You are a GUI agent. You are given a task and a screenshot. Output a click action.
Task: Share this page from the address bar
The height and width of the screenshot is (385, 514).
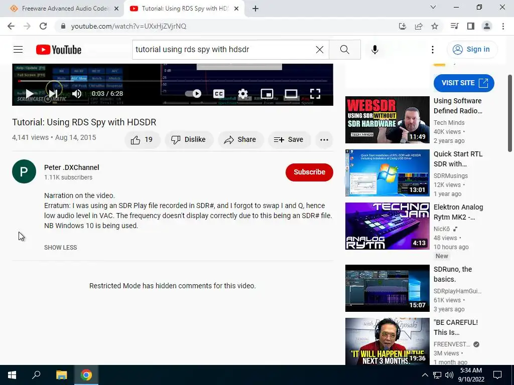(419, 26)
